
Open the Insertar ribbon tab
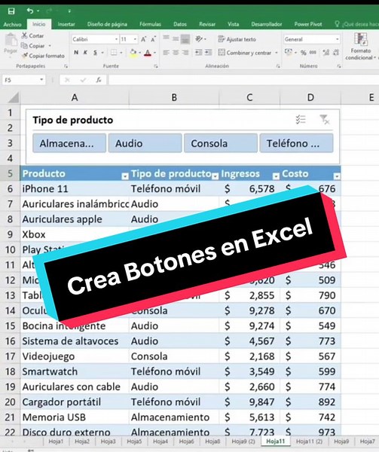pos(66,24)
